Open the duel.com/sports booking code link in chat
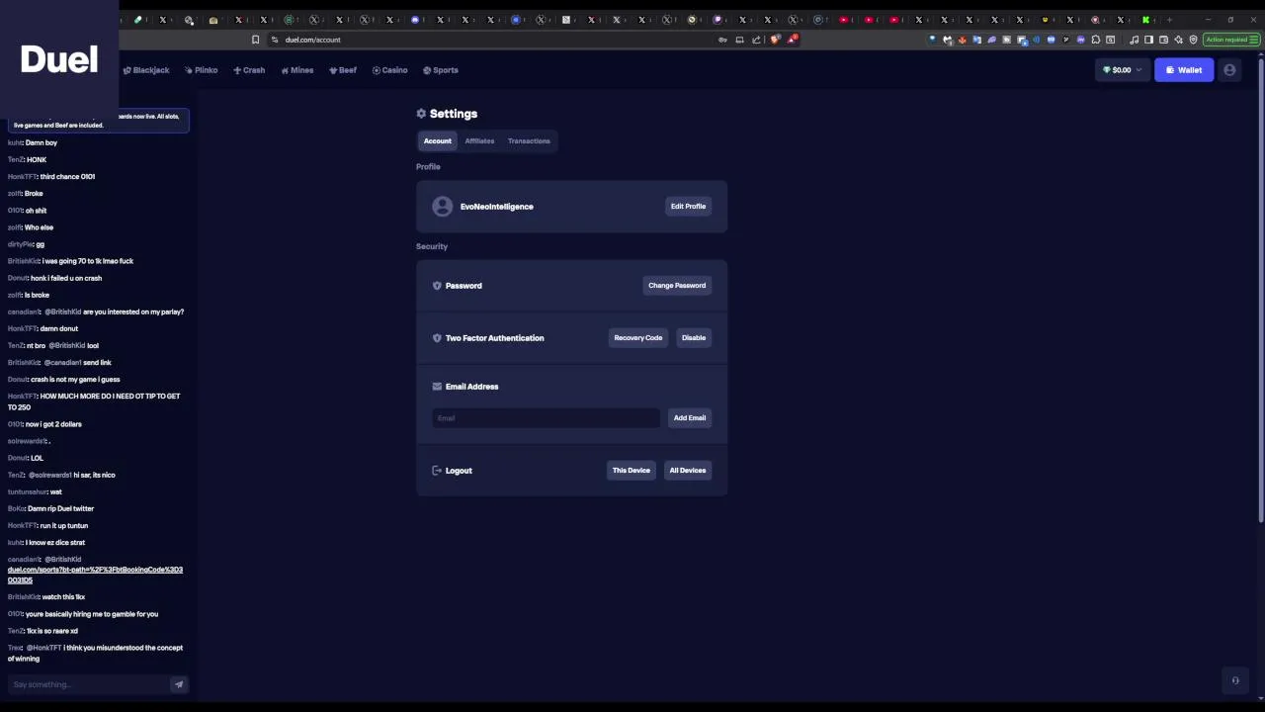This screenshot has height=712, width=1265. pos(95,575)
